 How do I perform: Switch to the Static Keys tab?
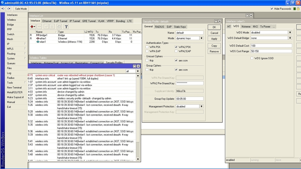tap(180, 27)
